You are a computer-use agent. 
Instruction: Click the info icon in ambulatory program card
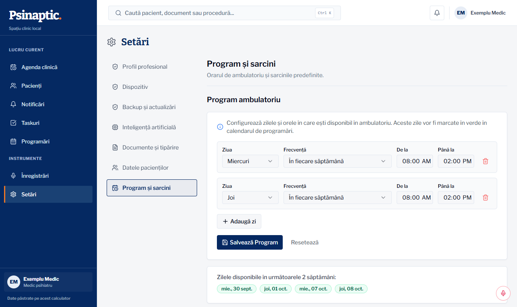[220, 127]
